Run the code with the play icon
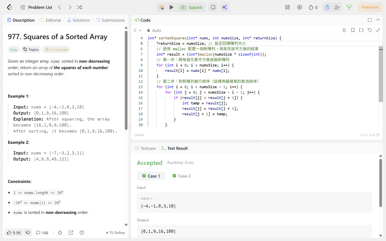Viewport: 386px width, 241px height. coord(172,7)
